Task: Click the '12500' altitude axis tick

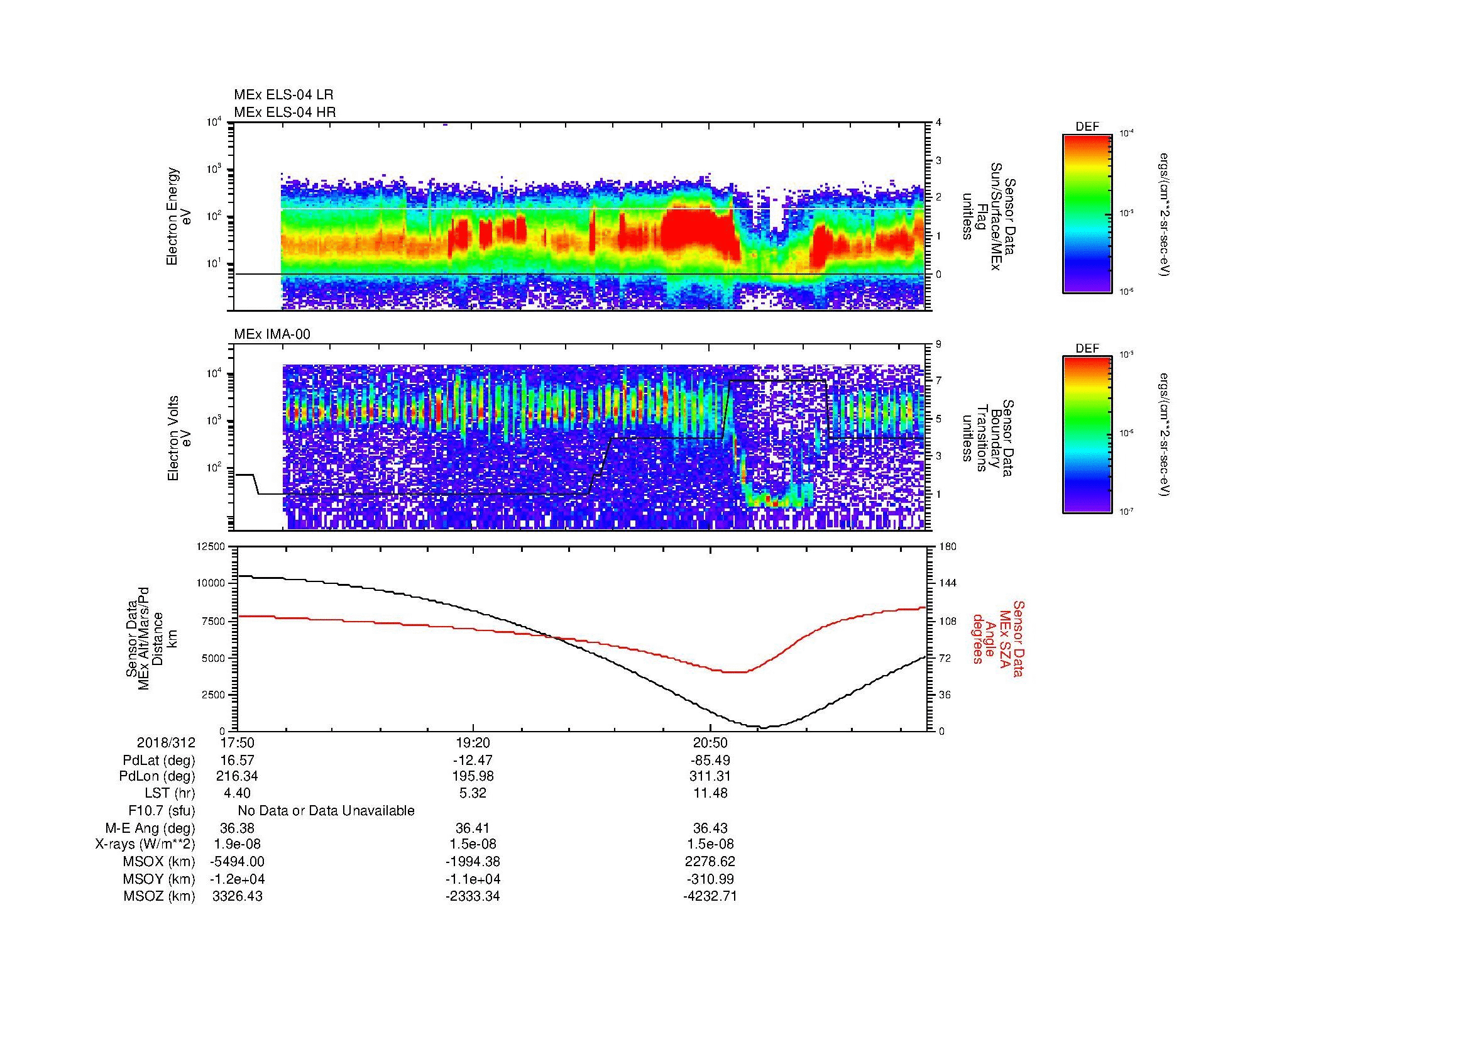Action: coord(212,546)
